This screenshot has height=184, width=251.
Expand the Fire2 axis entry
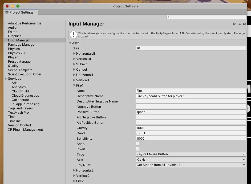(x=74, y=181)
